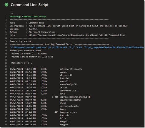Click the date 02/26/2015 on cobertura row
Viewport: 145px width, 128px height.
pyautogui.click(x=16, y=91)
